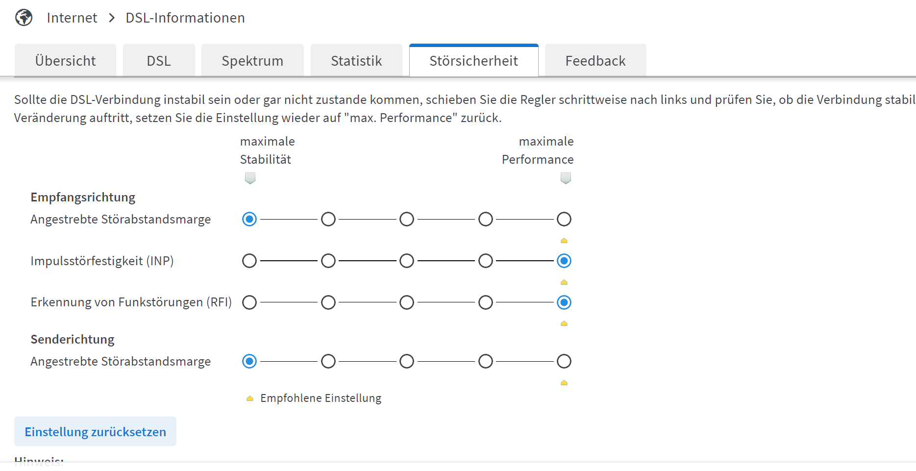Image resolution: width=916 pixels, height=471 pixels.
Task: Open the Statistik tab
Action: click(x=356, y=60)
